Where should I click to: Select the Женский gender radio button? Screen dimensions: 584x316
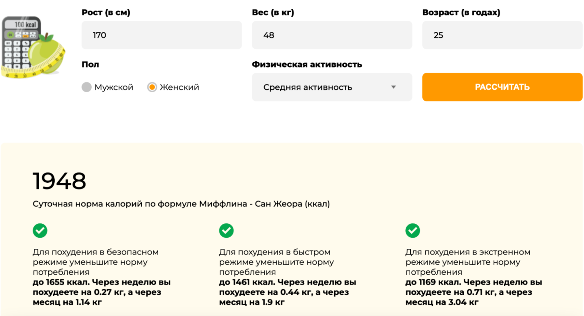[152, 87]
